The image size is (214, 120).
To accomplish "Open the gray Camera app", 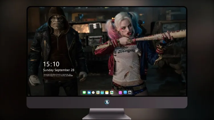I will pos(130,92).
